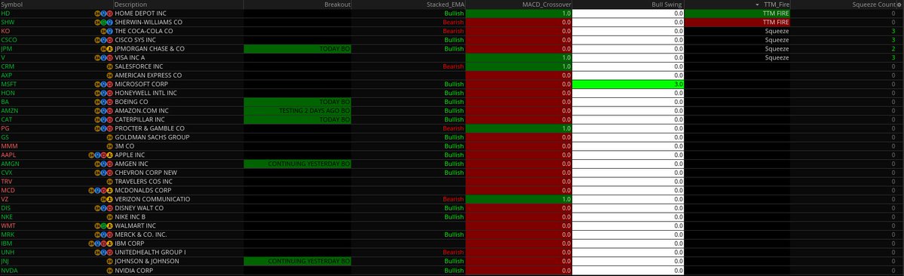Click the yellow 24 icon in HD row
The height and width of the screenshot is (276, 904).
coord(97,13)
